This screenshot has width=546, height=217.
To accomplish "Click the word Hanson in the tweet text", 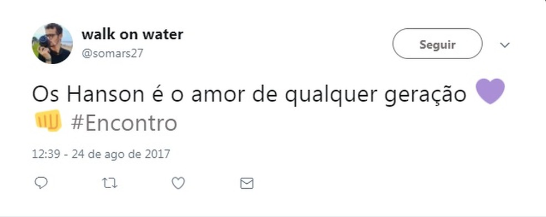I will tap(105, 95).
